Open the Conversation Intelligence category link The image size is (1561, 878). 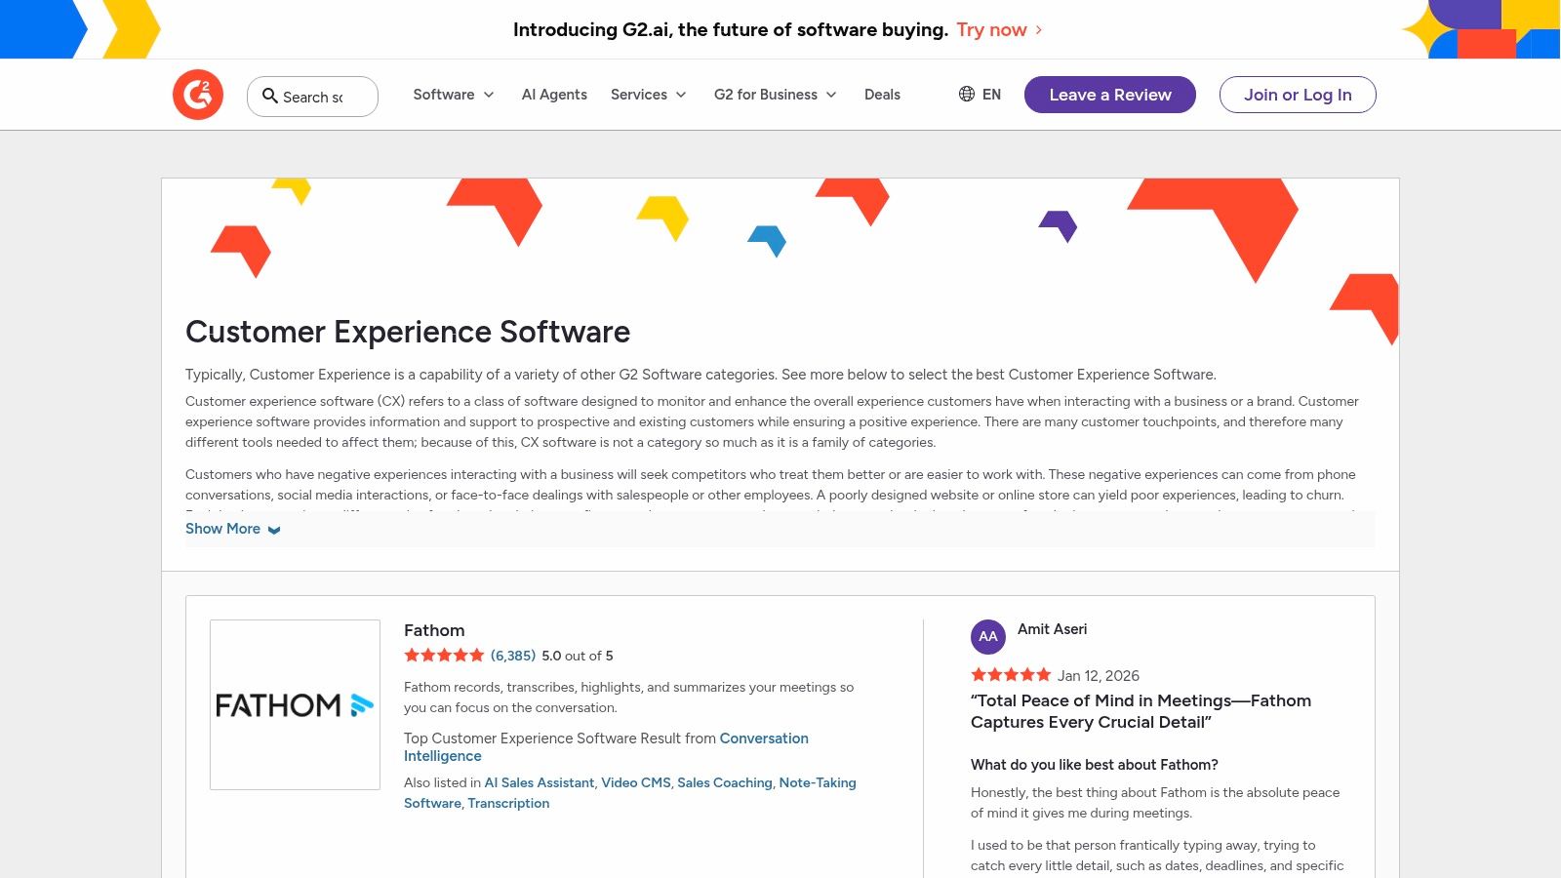606,747
